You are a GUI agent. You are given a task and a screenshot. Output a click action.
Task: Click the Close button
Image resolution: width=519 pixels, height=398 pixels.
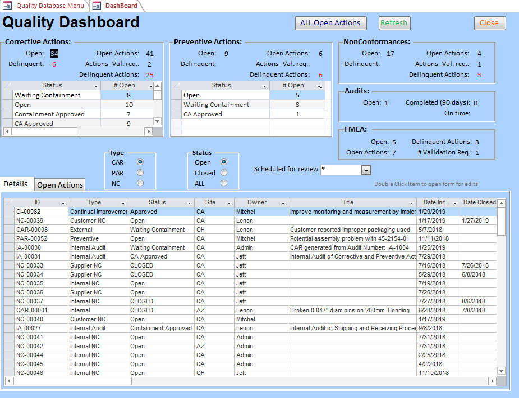click(x=489, y=23)
